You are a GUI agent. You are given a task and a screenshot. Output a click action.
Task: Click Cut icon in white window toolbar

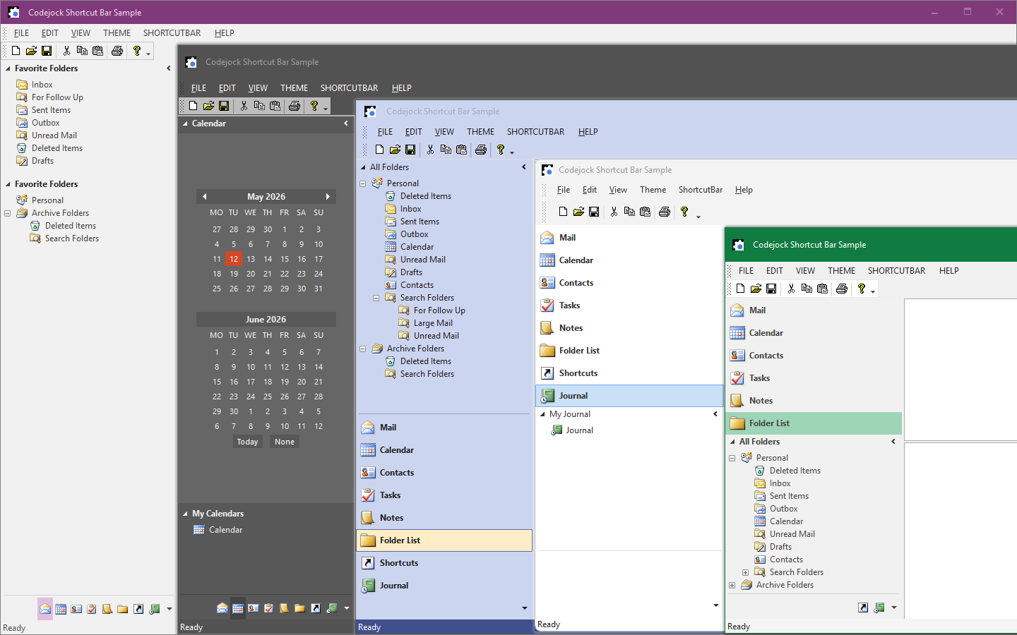pyautogui.click(x=614, y=212)
